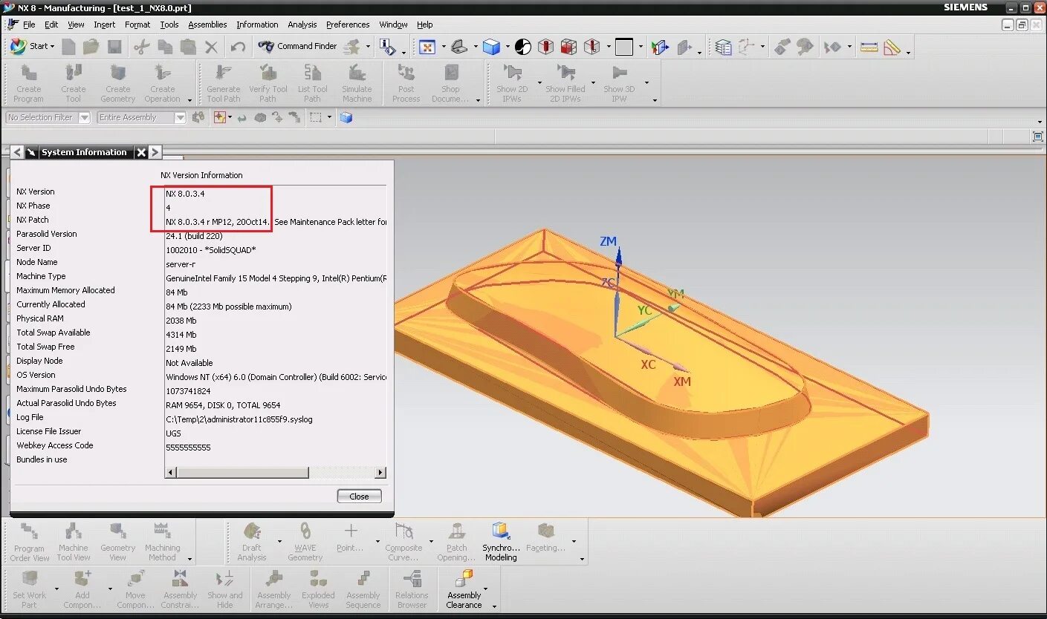Click the Create Program icon

pos(28,82)
